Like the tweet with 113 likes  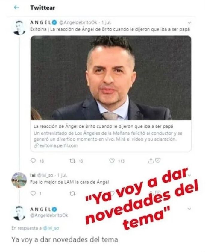(112, 161)
